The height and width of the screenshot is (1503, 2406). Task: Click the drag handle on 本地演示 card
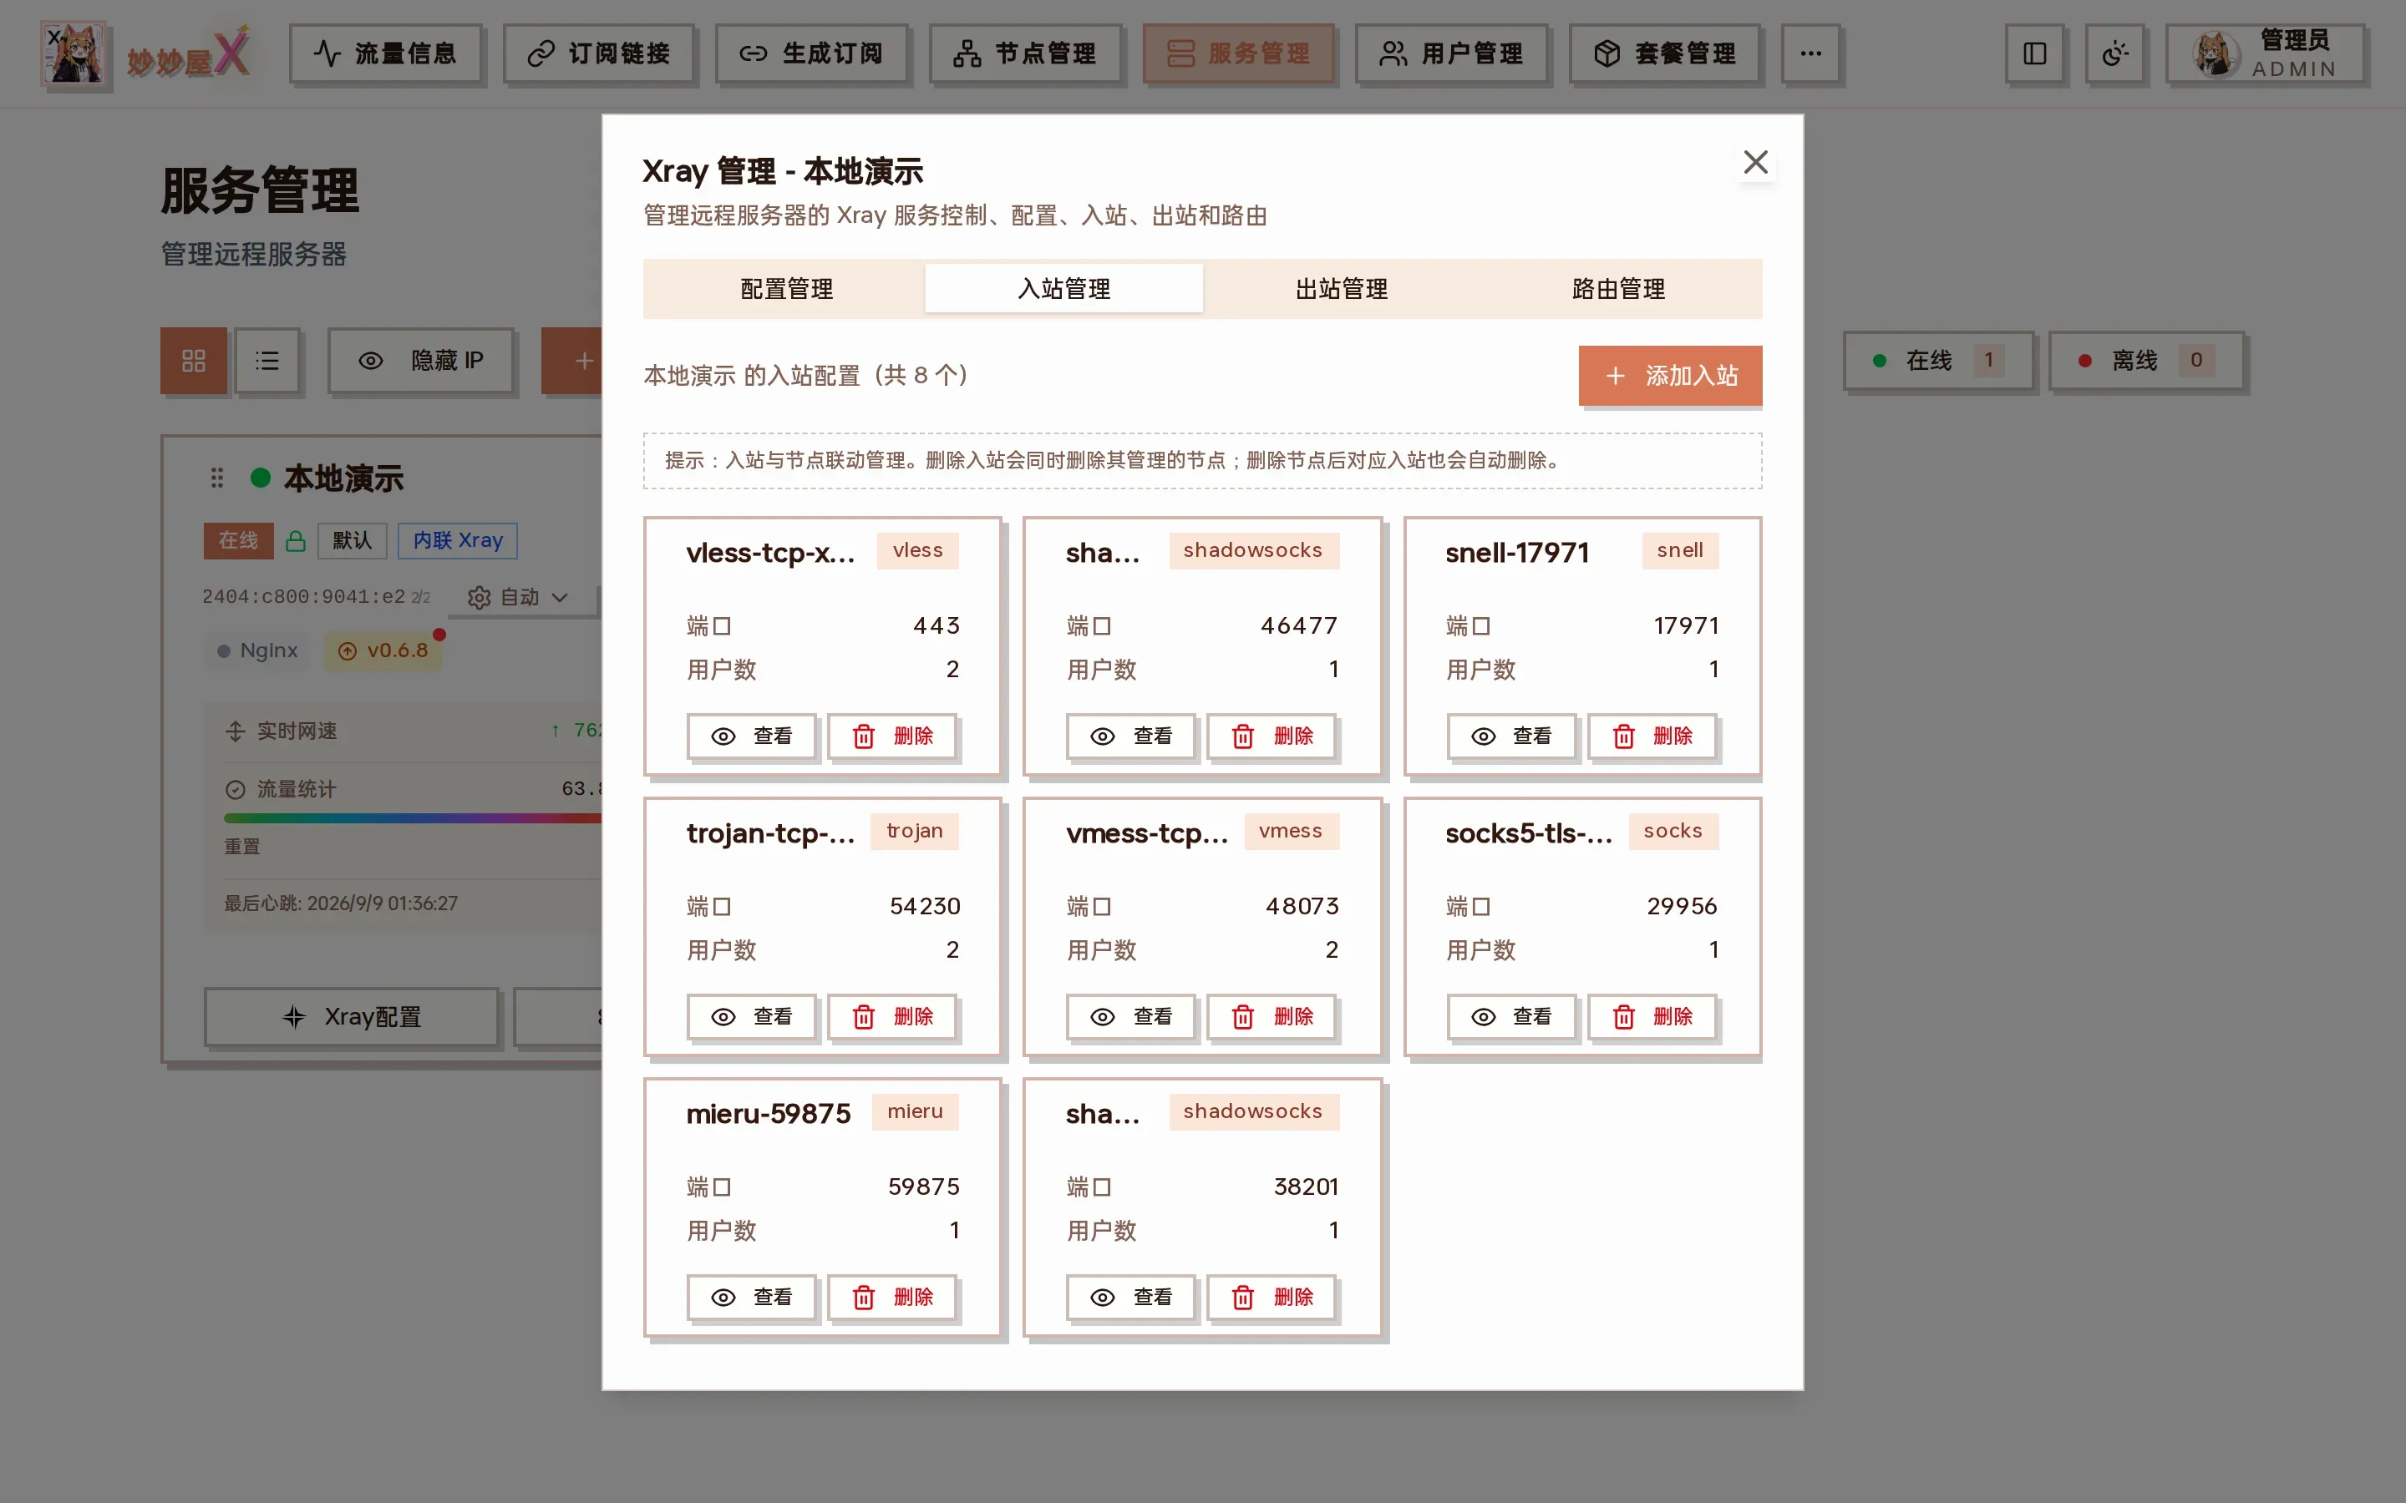pos(216,479)
